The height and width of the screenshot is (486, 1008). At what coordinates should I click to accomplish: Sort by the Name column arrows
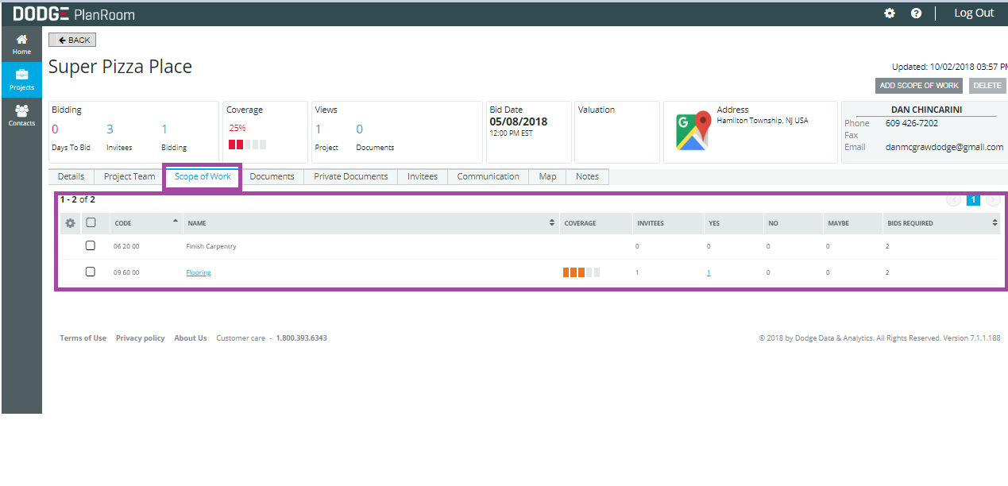click(x=552, y=223)
